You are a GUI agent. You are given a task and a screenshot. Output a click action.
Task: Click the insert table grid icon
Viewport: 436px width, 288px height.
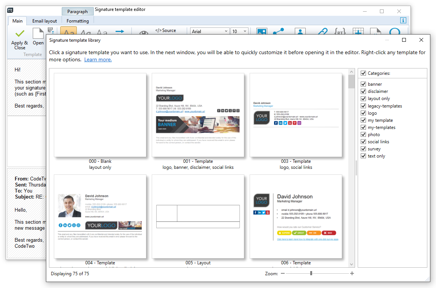pos(358,31)
